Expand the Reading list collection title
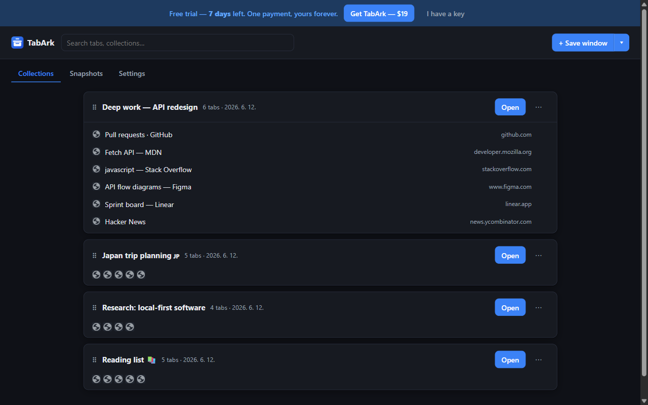 (x=129, y=360)
